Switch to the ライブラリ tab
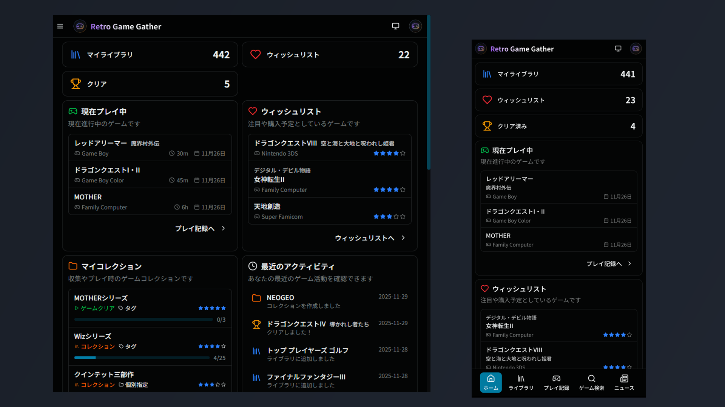The width and height of the screenshot is (725, 407). coord(521,382)
